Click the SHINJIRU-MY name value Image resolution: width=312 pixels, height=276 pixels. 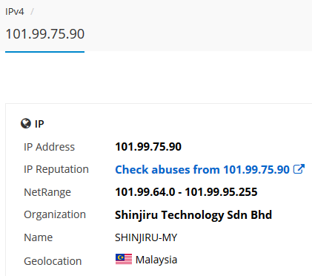point(146,237)
